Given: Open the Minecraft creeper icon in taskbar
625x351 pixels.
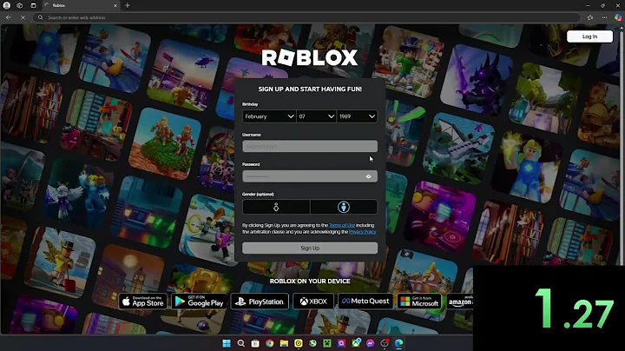Looking at the screenshot, I should coord(327,343).
